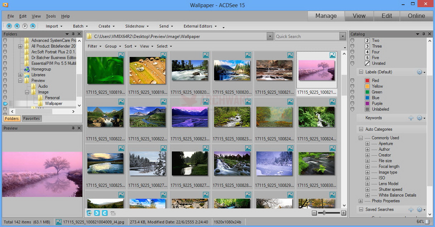Click the Homegroup icon in folder tree
The height and width of the screenshot is (227, 435).
point(27,69)
